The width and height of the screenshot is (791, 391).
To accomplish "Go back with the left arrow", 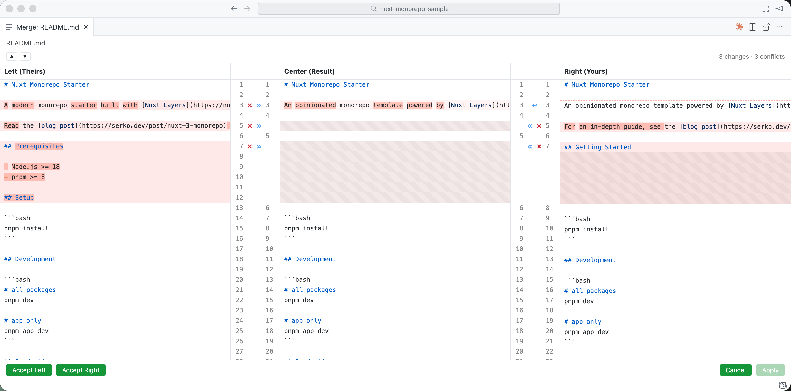I will coord(234,9).
